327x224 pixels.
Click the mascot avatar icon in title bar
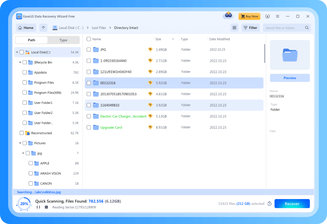coord(228,16)
